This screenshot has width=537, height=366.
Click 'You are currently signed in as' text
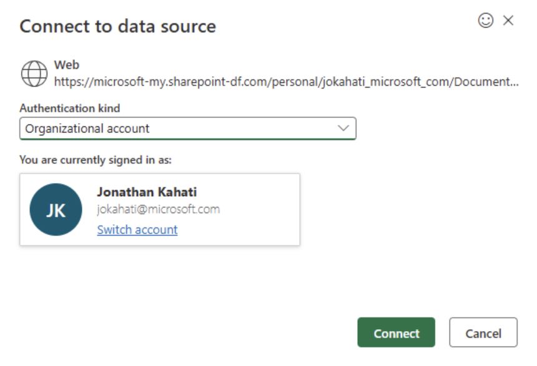96,160
